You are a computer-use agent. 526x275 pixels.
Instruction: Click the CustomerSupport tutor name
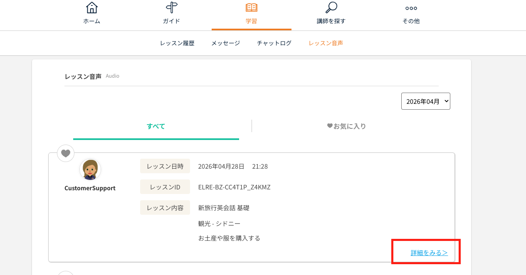(x=90, y=188)
